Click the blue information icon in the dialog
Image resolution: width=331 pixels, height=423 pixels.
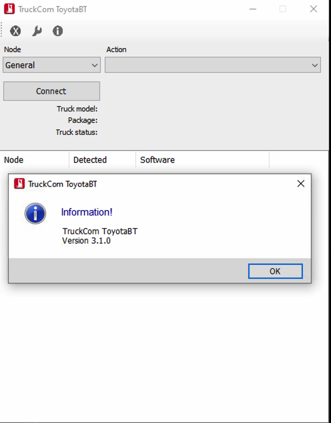[x=35, y=214]
